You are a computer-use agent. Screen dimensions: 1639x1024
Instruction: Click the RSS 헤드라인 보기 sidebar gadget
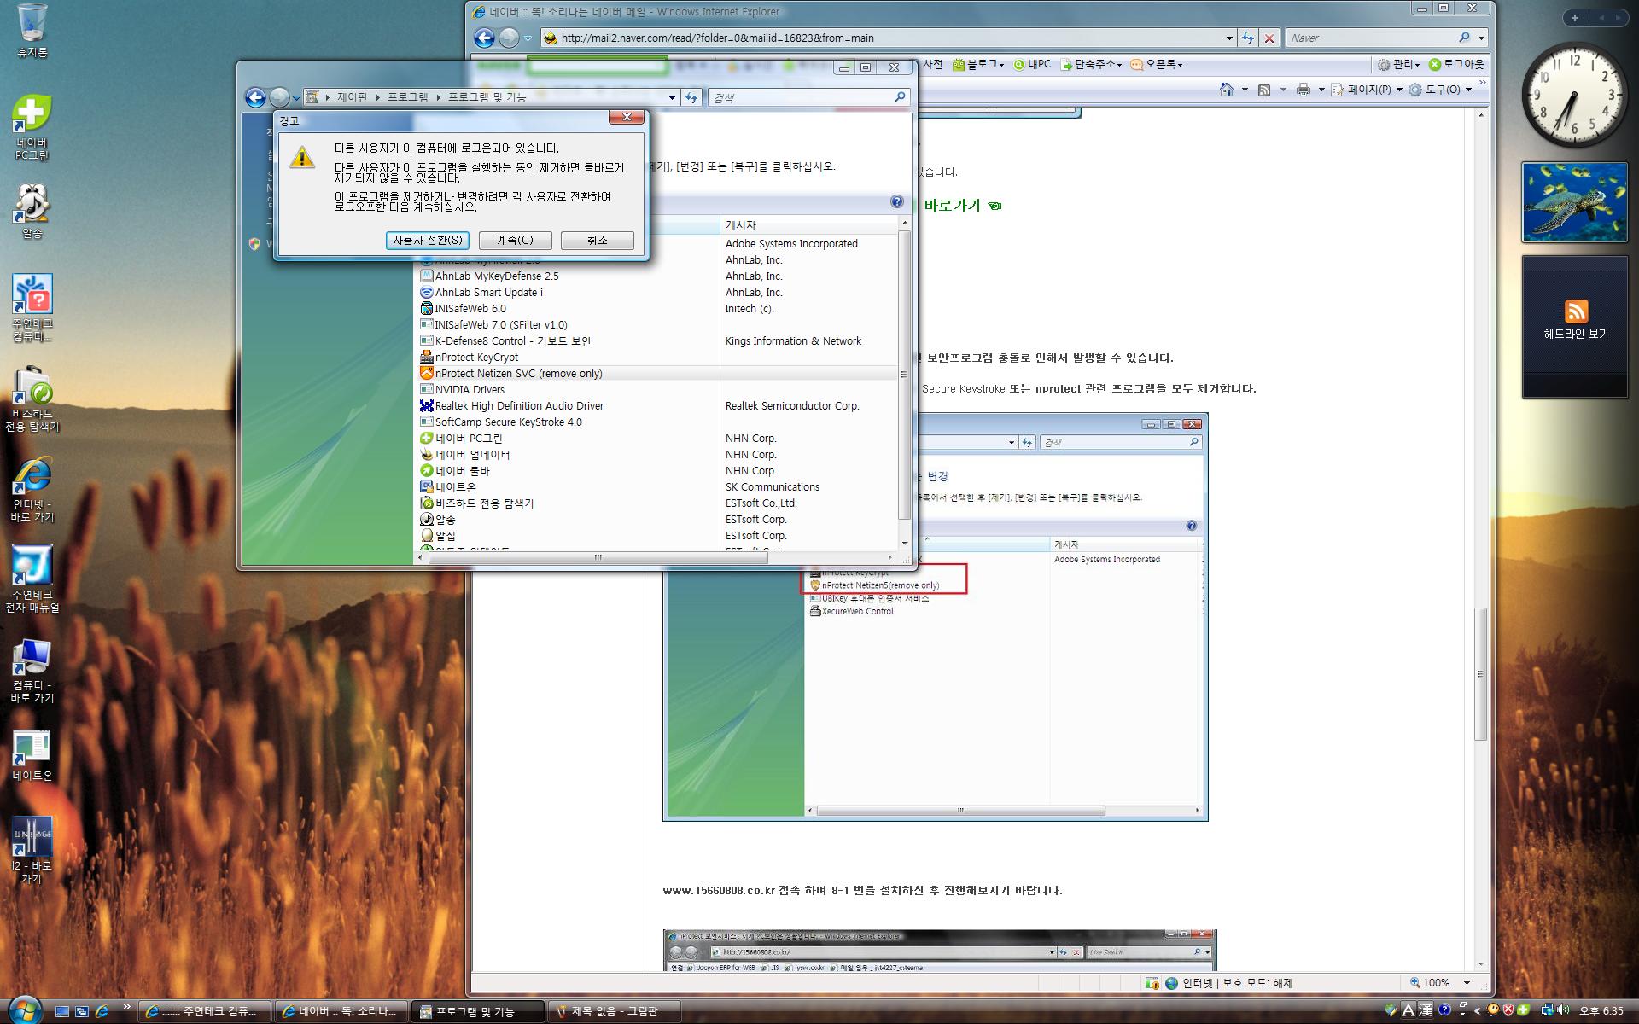tap(1575, 327)
